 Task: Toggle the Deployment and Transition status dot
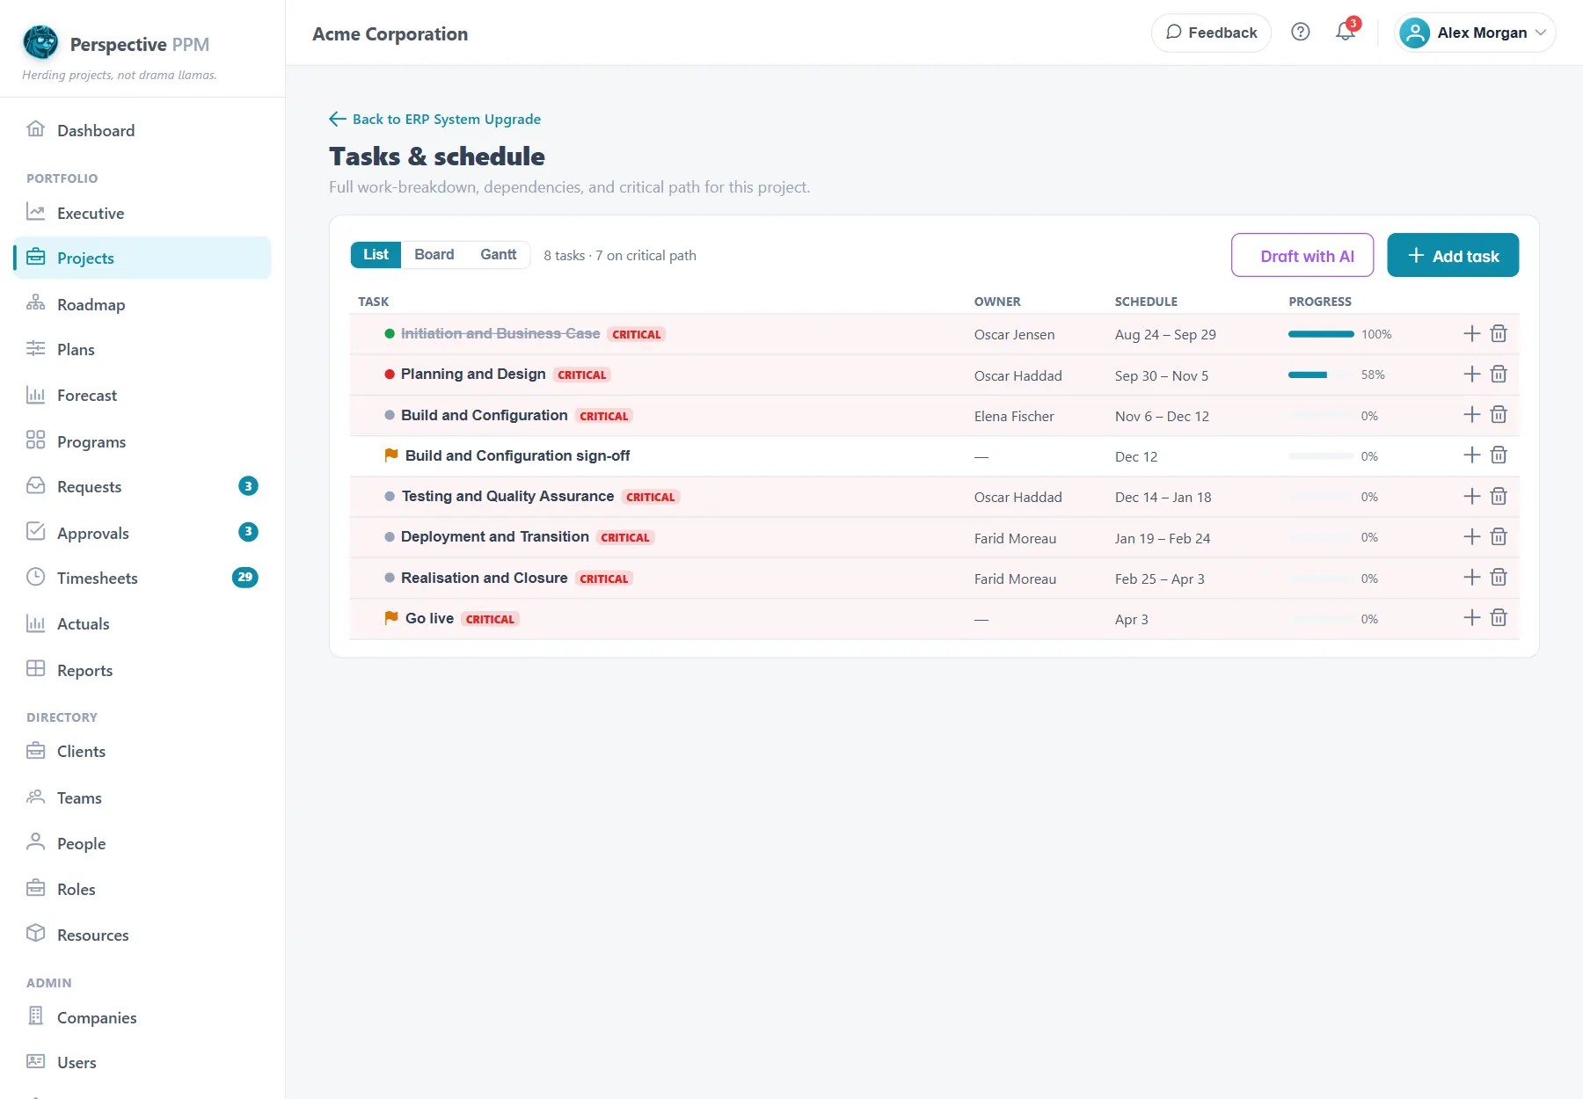pyautogui.click(x=390, y=537)
